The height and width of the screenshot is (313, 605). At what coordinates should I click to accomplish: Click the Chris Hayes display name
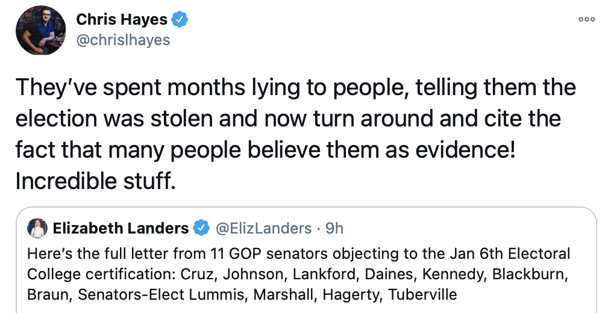tap(123, 20)
